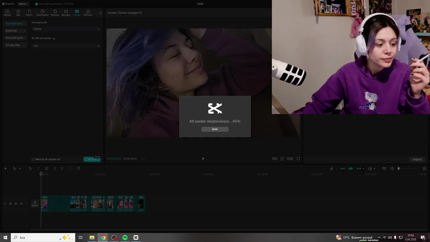Expand the Şablonlar sidebar section
430x242 pixels.
click(15, 31)
